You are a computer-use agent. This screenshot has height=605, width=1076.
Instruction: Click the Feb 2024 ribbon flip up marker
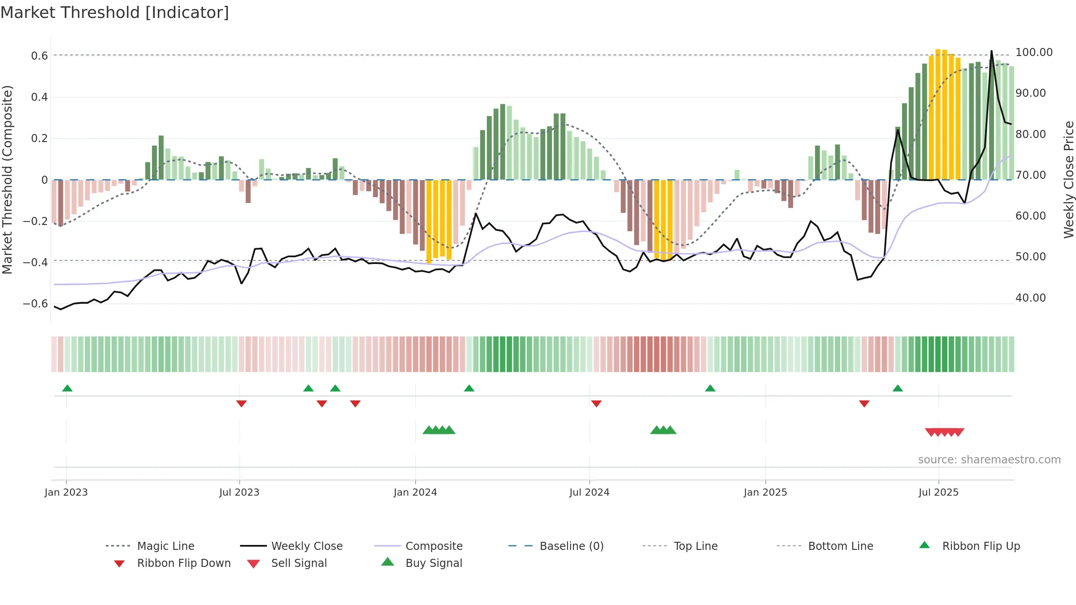(469, 388)
